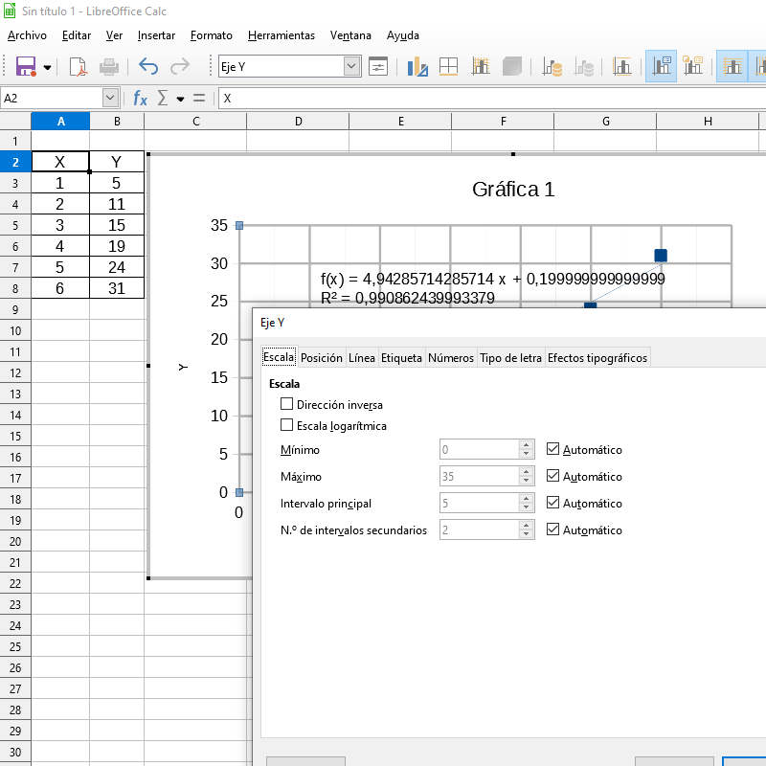Switch to the Posición tab
Screen dimensions: 766x766
(x=321, y=357)
